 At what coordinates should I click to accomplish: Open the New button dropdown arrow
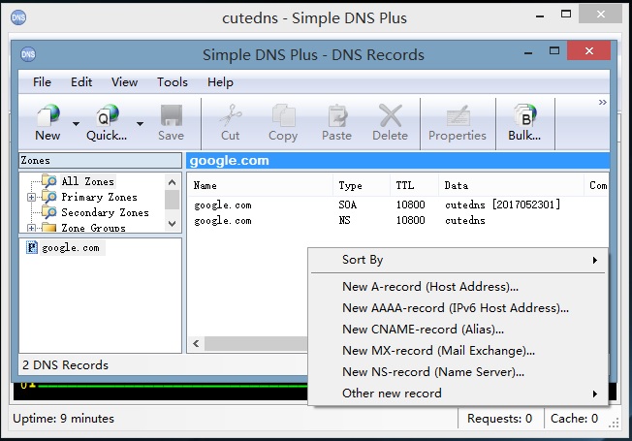tap(76, 124)
